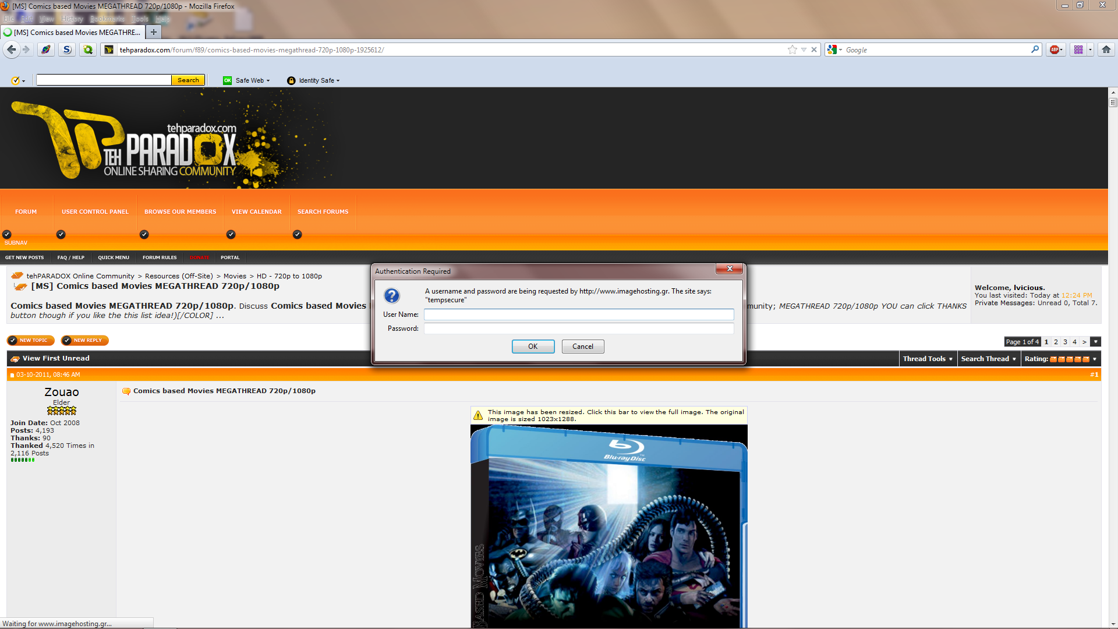
Task: Open VIEW CALENDAR navigation item
Action: [256, 211]
